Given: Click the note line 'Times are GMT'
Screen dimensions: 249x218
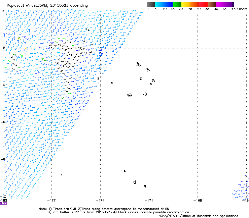Looking at the screenshot, I should tap(65, 209).
